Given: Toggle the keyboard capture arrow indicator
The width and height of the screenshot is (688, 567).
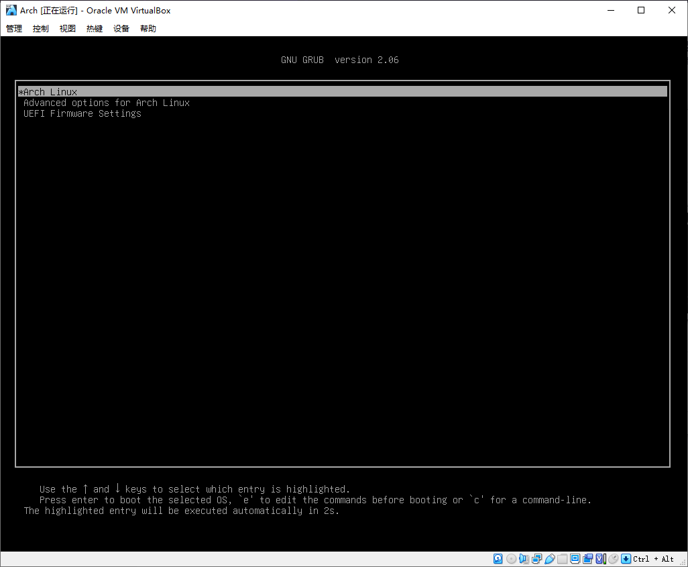Looking at the screenshot, I should point(626,558).
